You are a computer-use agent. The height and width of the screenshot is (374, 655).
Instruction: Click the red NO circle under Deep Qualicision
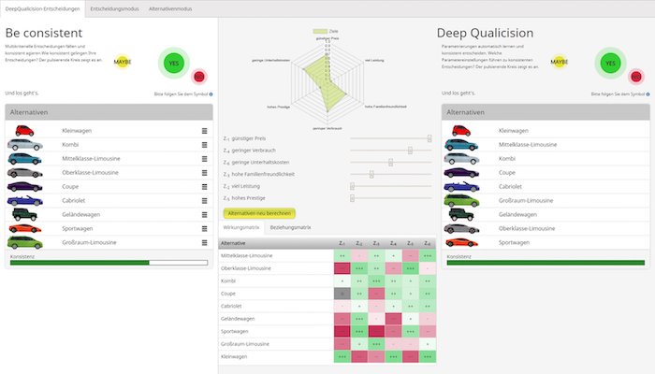[x=636, y=77]
